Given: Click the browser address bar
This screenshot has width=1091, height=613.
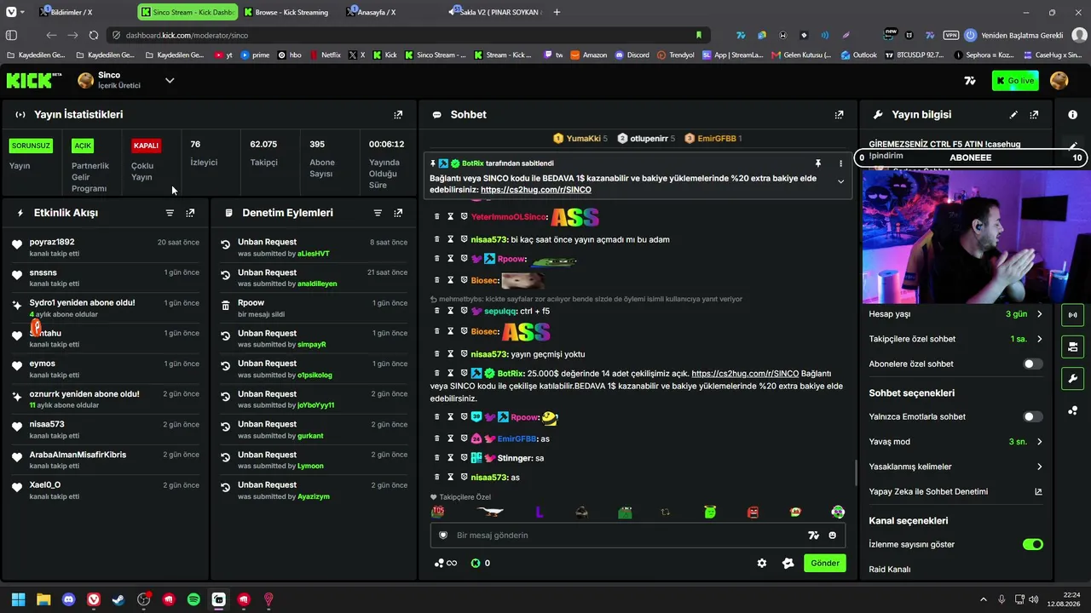Looking at the screenshot, I should pos(409,36).
